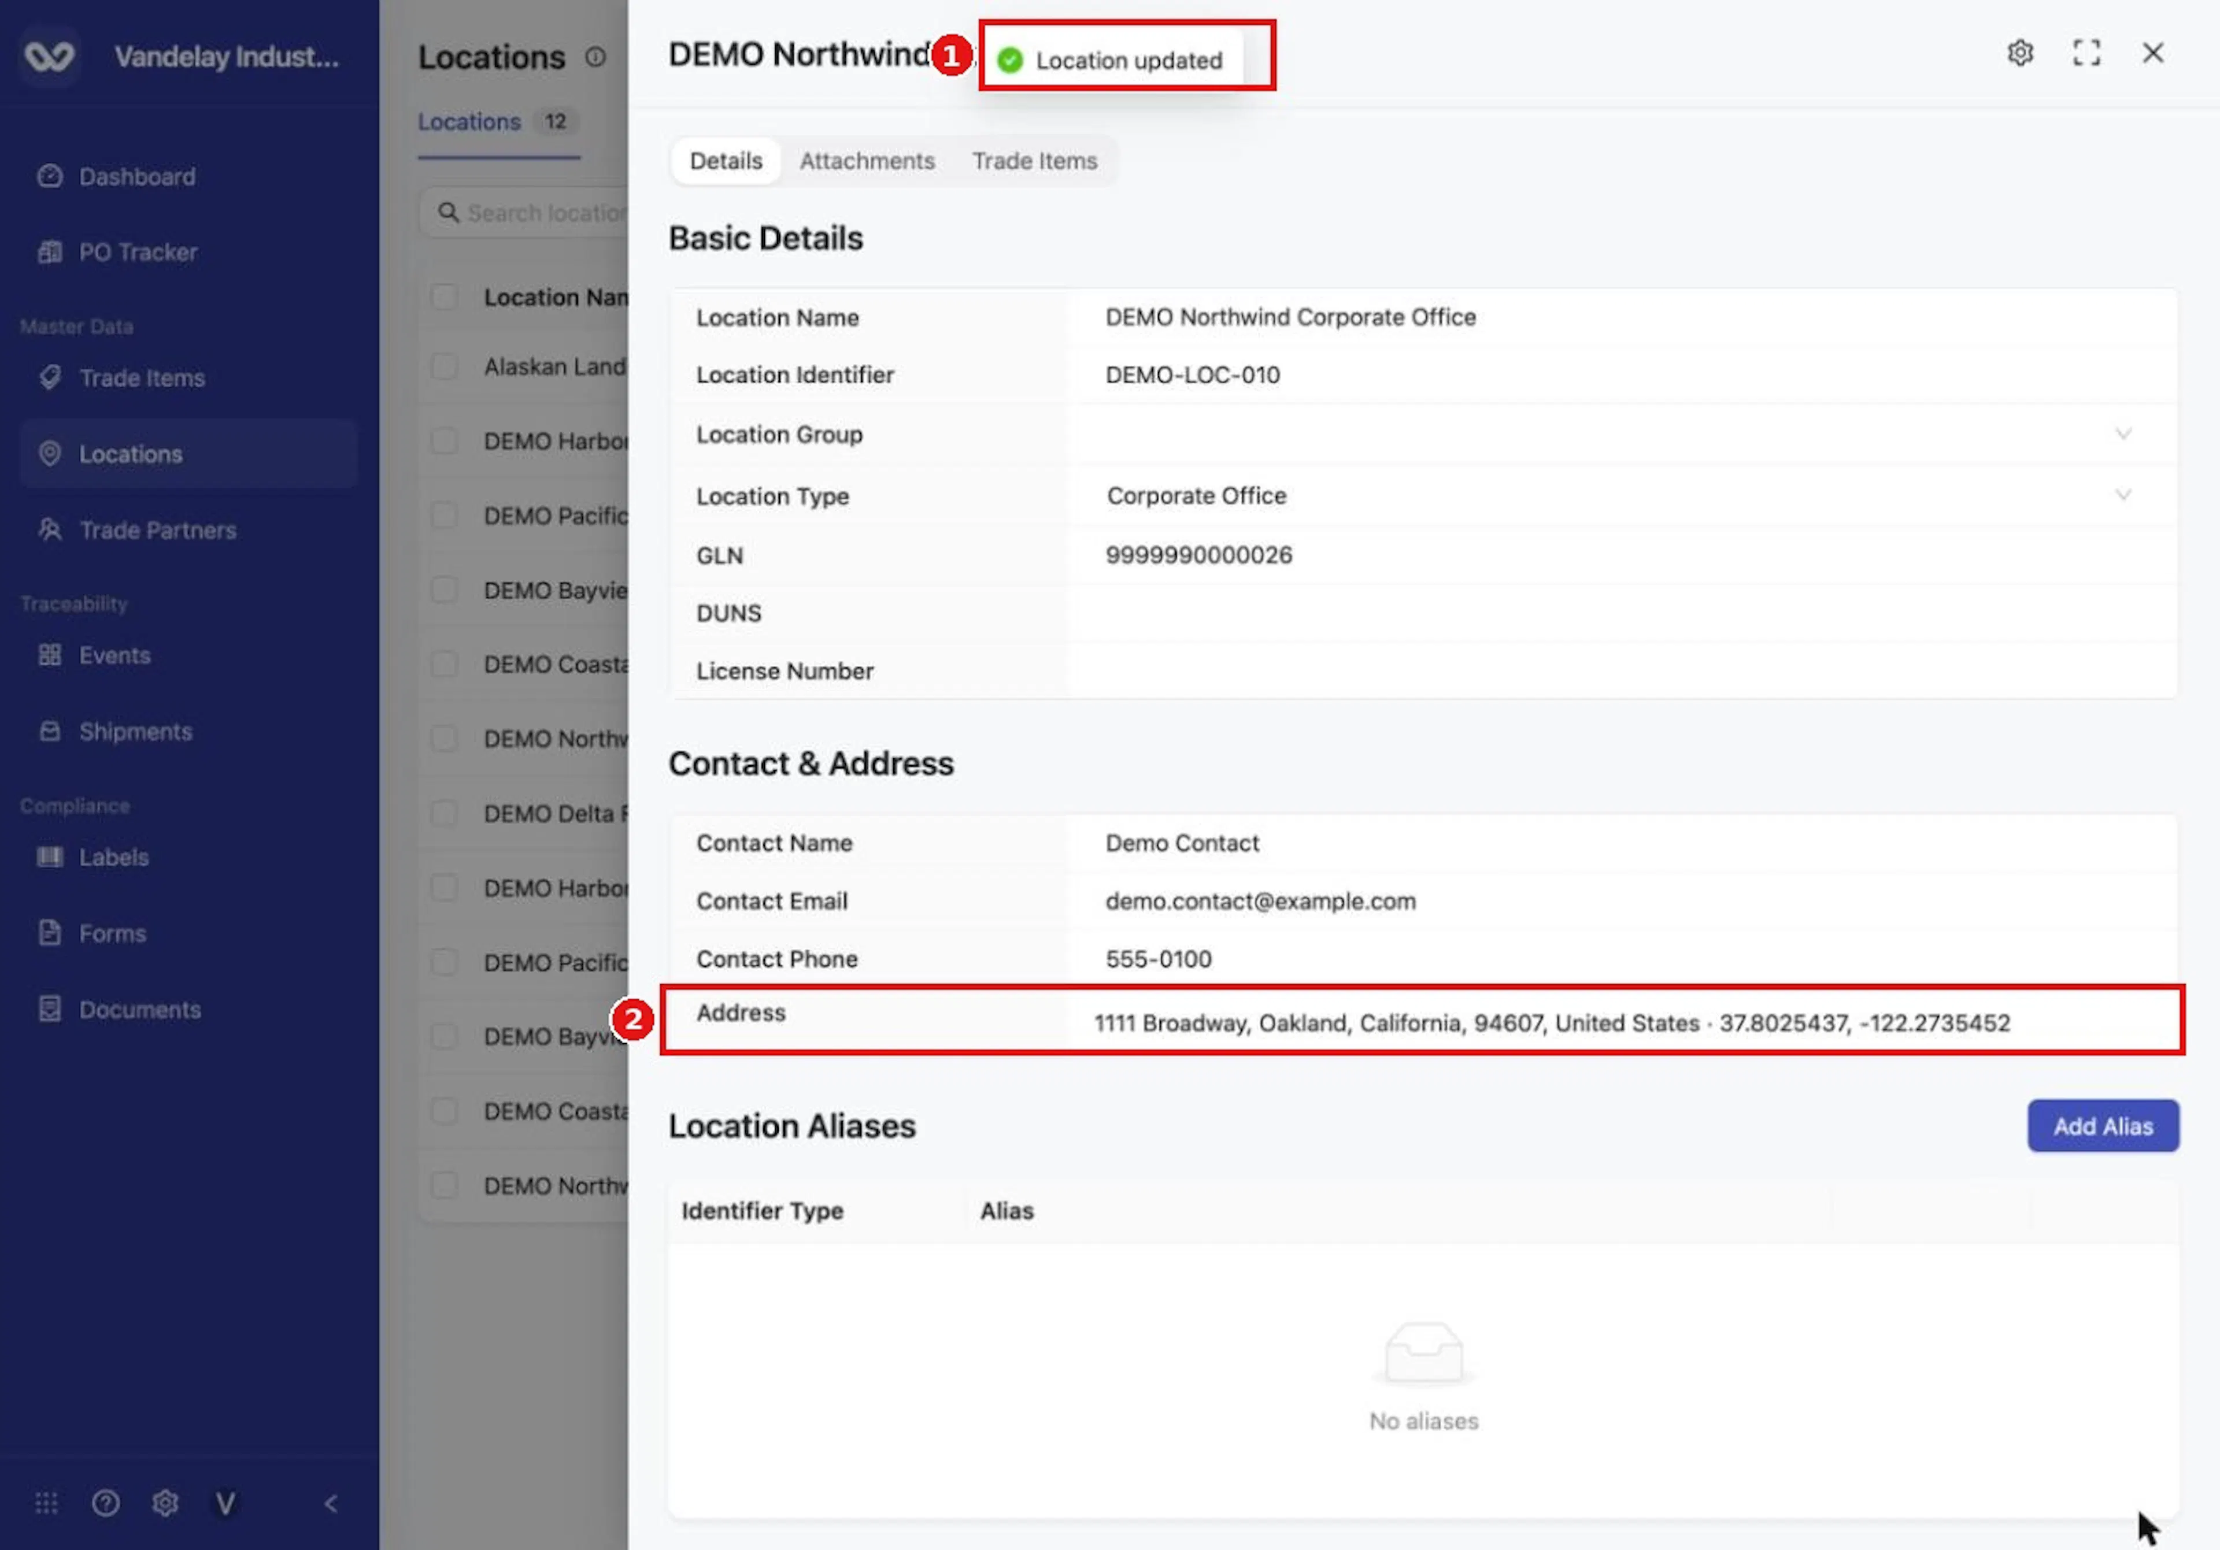Viewport: 2220px width, 1550px height.
Task: Click the info icon beside Locations heading
Action: [x=595, y=58]
